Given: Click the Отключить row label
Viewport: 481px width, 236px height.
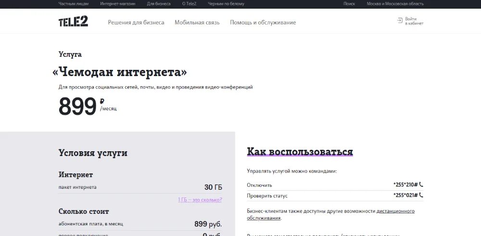Looking at the screenshot, I should (x=259, y=185).
